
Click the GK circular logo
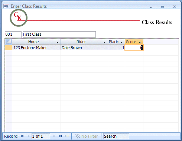(19, 18)
